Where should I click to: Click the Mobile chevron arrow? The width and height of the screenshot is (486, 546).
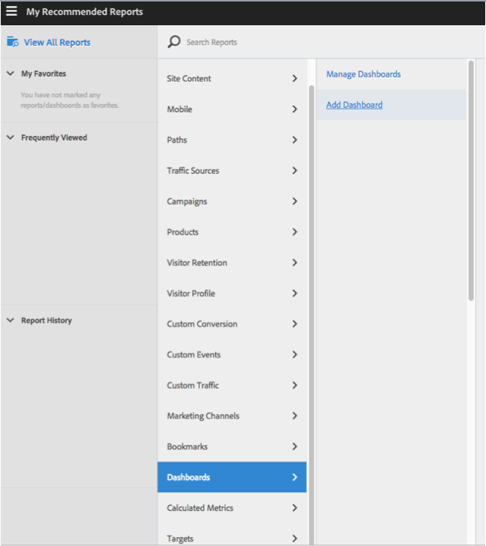pyautogui.click(x=294, y=109)
